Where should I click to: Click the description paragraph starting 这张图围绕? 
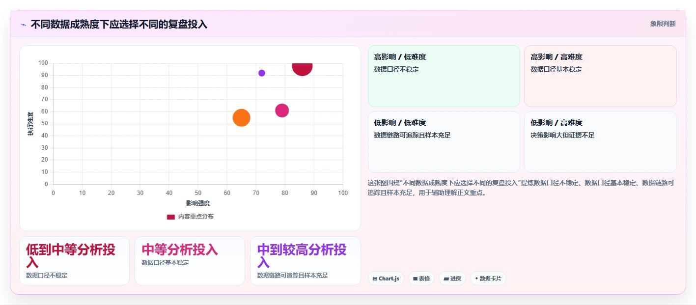(522, 188)
